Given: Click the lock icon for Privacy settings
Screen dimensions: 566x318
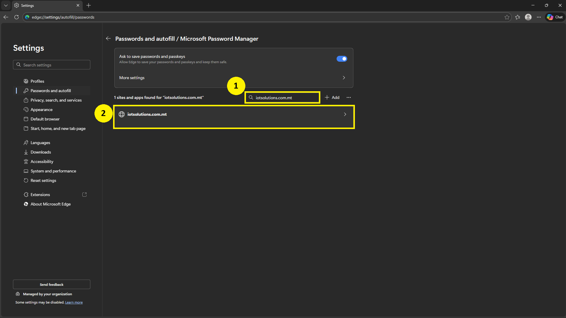Looking at the screenshot, I should (26, 100).
